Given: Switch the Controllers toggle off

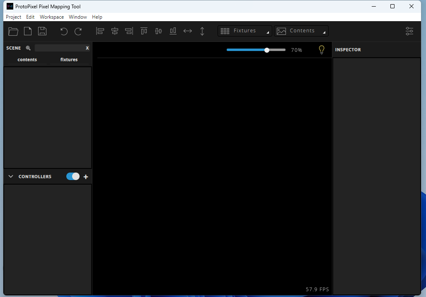Looking at the screenshot, I should pos(73,176).
